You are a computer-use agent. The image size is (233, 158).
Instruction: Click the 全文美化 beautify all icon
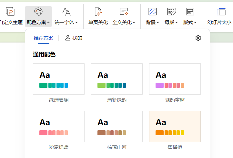tap(124, 12)
